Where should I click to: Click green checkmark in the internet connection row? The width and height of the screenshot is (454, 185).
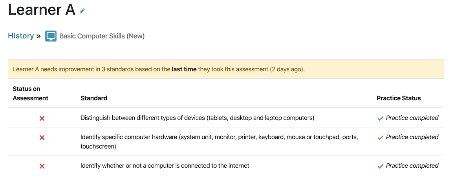coord(380,166)
